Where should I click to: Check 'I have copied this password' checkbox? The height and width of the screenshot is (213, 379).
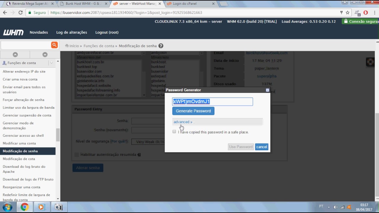(174, 131)
